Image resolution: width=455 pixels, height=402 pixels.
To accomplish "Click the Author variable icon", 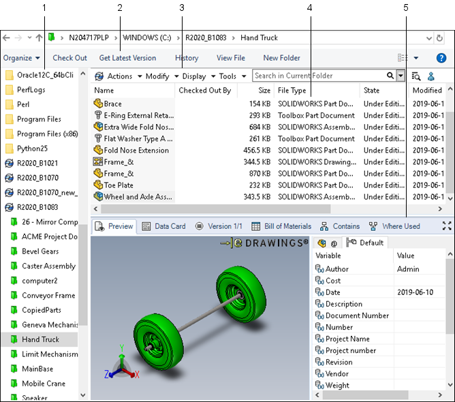I will [x=319, y=269].
